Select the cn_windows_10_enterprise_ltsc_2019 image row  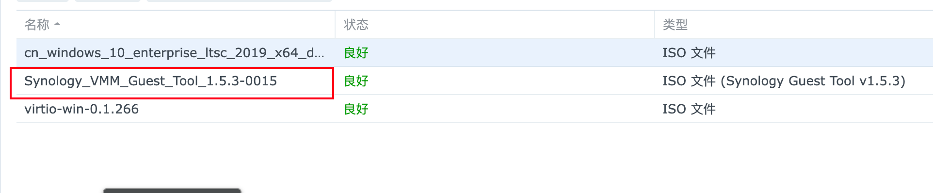click(x=475, y=52)
